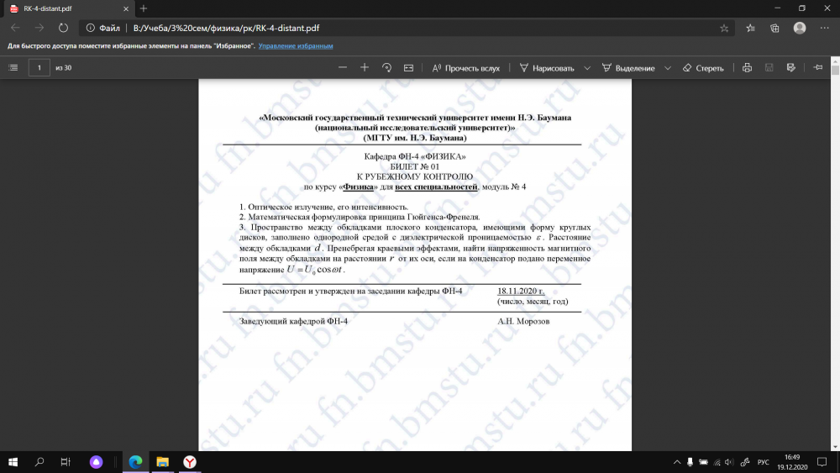The image size is (840, 473).
Task: Open Task View on the taskbar
Action: point(66,462)
